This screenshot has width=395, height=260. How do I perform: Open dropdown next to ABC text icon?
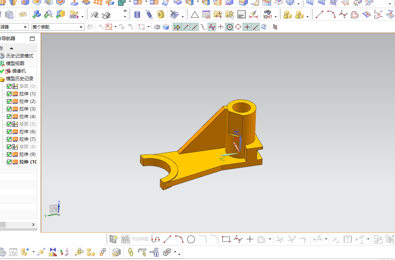pyautogui.click(x=82, y=17)
